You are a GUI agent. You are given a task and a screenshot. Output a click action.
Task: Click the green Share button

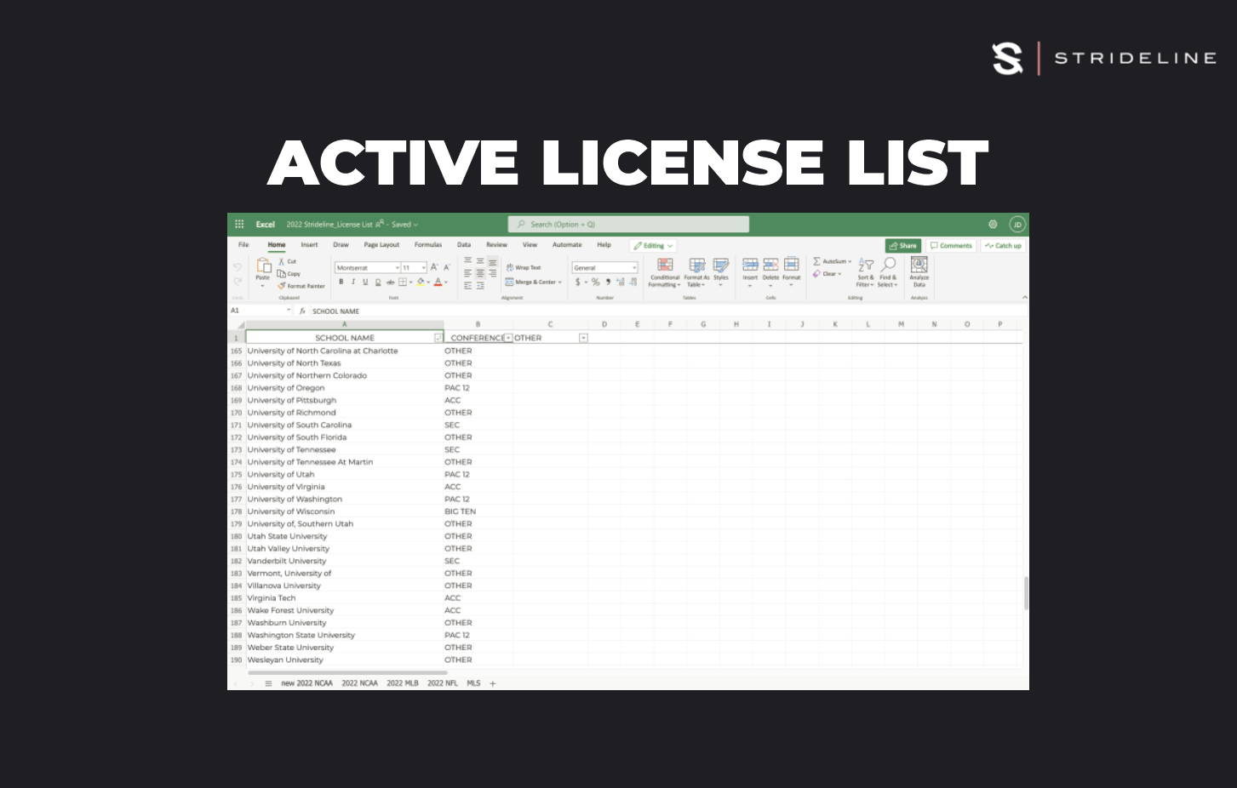click(903, 246)
